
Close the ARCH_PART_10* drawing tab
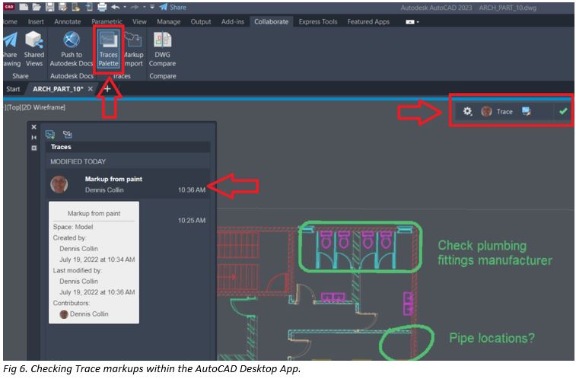90,89
